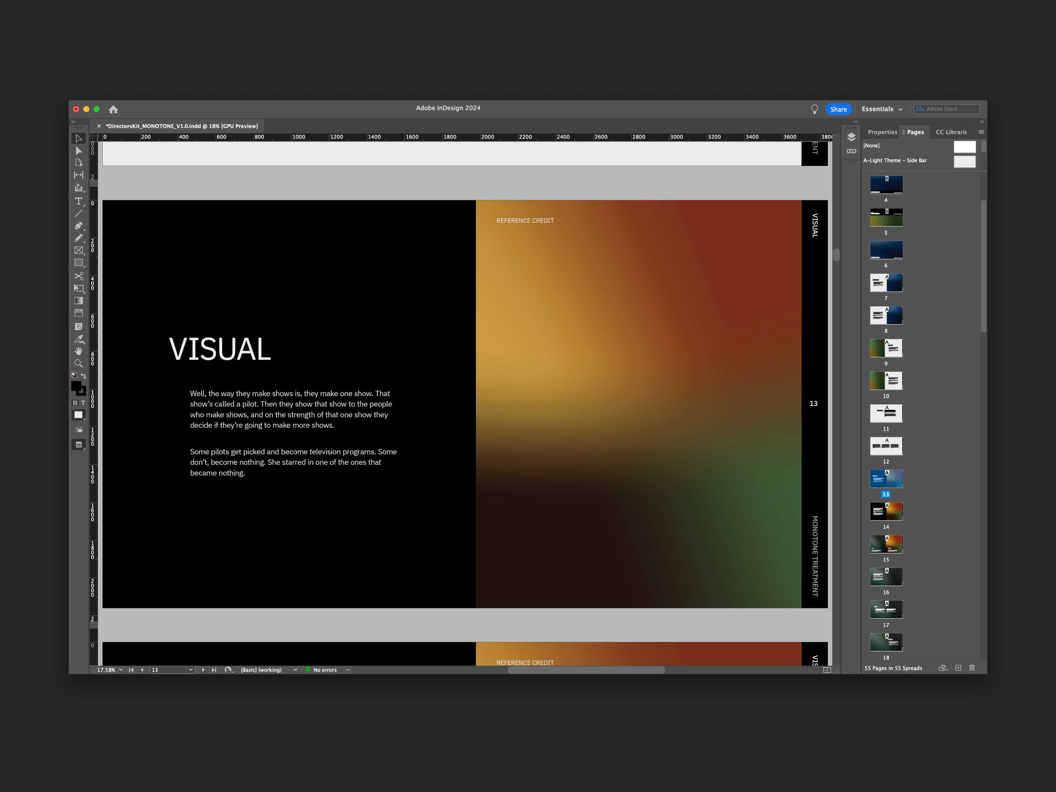Select the Pencil tool
Screen dimensions: 1056x792
(79, 238)
